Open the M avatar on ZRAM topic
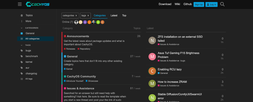Viewport: 253px width, 102px height. click(152, 84)
